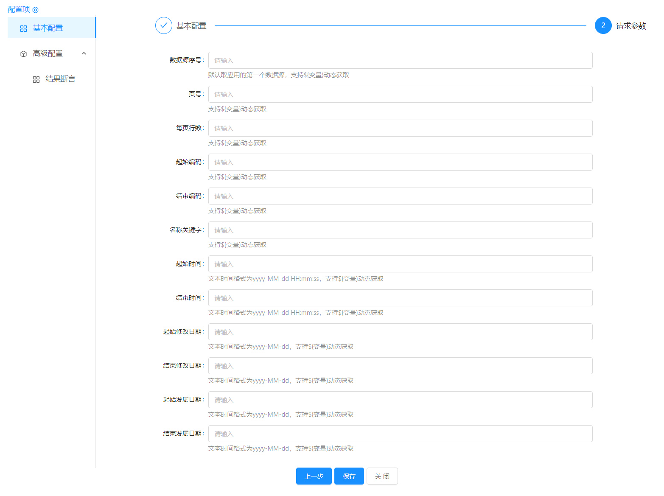Focus the 每页行数 text box
Image resolution: width=664 pixels, height=496 pixels.
pos(400,128)
